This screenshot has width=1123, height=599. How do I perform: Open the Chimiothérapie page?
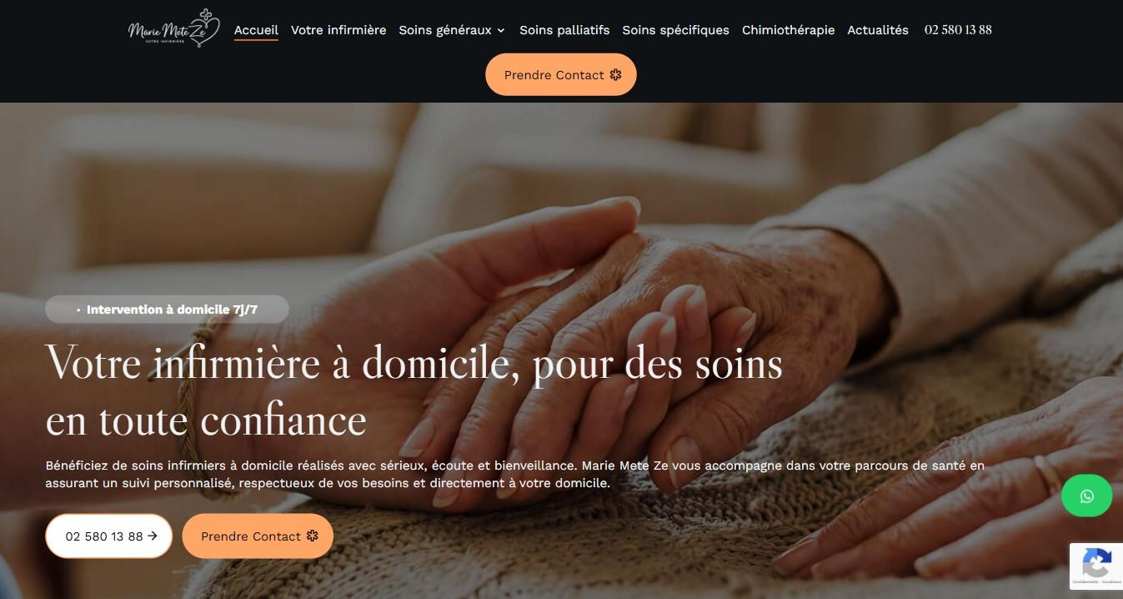tap(788, 30)
